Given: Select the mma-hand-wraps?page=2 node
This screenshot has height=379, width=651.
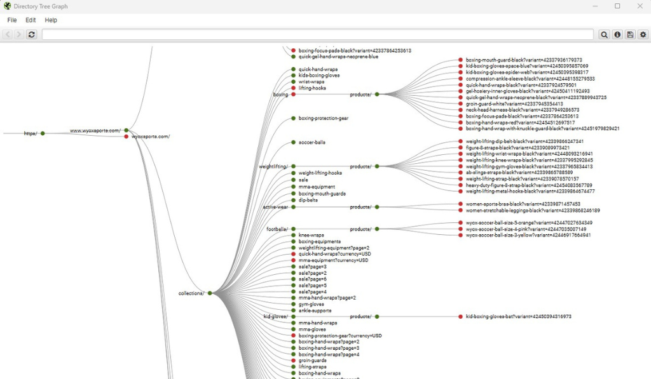Looking at the screenshot, I should tap(294, 298).
